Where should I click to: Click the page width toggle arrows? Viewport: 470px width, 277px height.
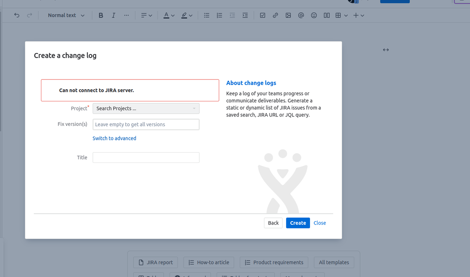pyautogui.click(x=386, y=50)
